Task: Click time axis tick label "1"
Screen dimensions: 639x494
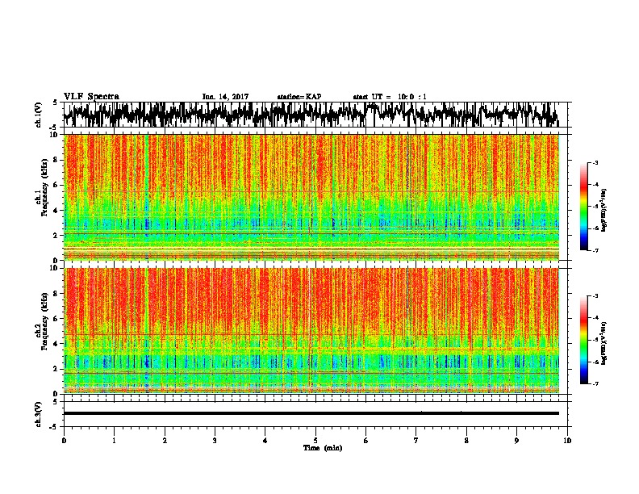Action: [x=114, y=441]
